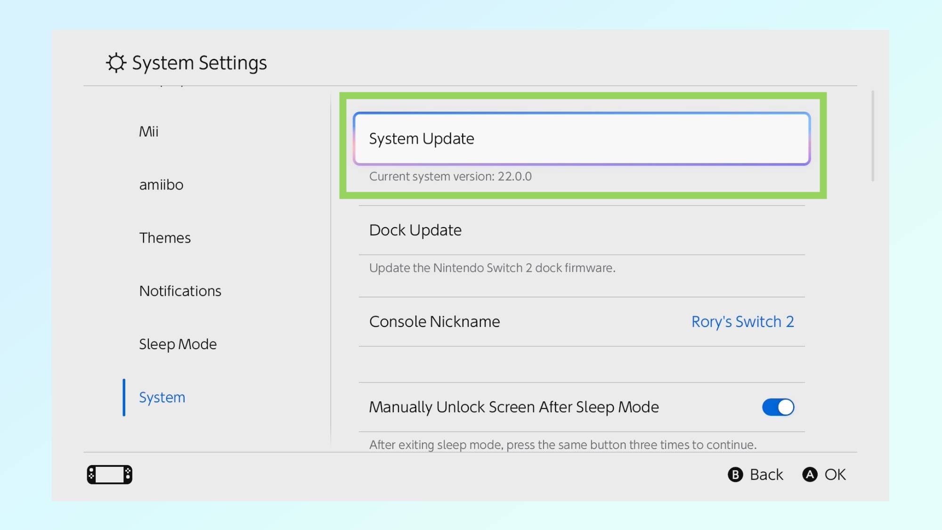This screenshot has width=942, height=530.
Task: Click the nickname link Rory's Switch 2
Action: (743, 321)
